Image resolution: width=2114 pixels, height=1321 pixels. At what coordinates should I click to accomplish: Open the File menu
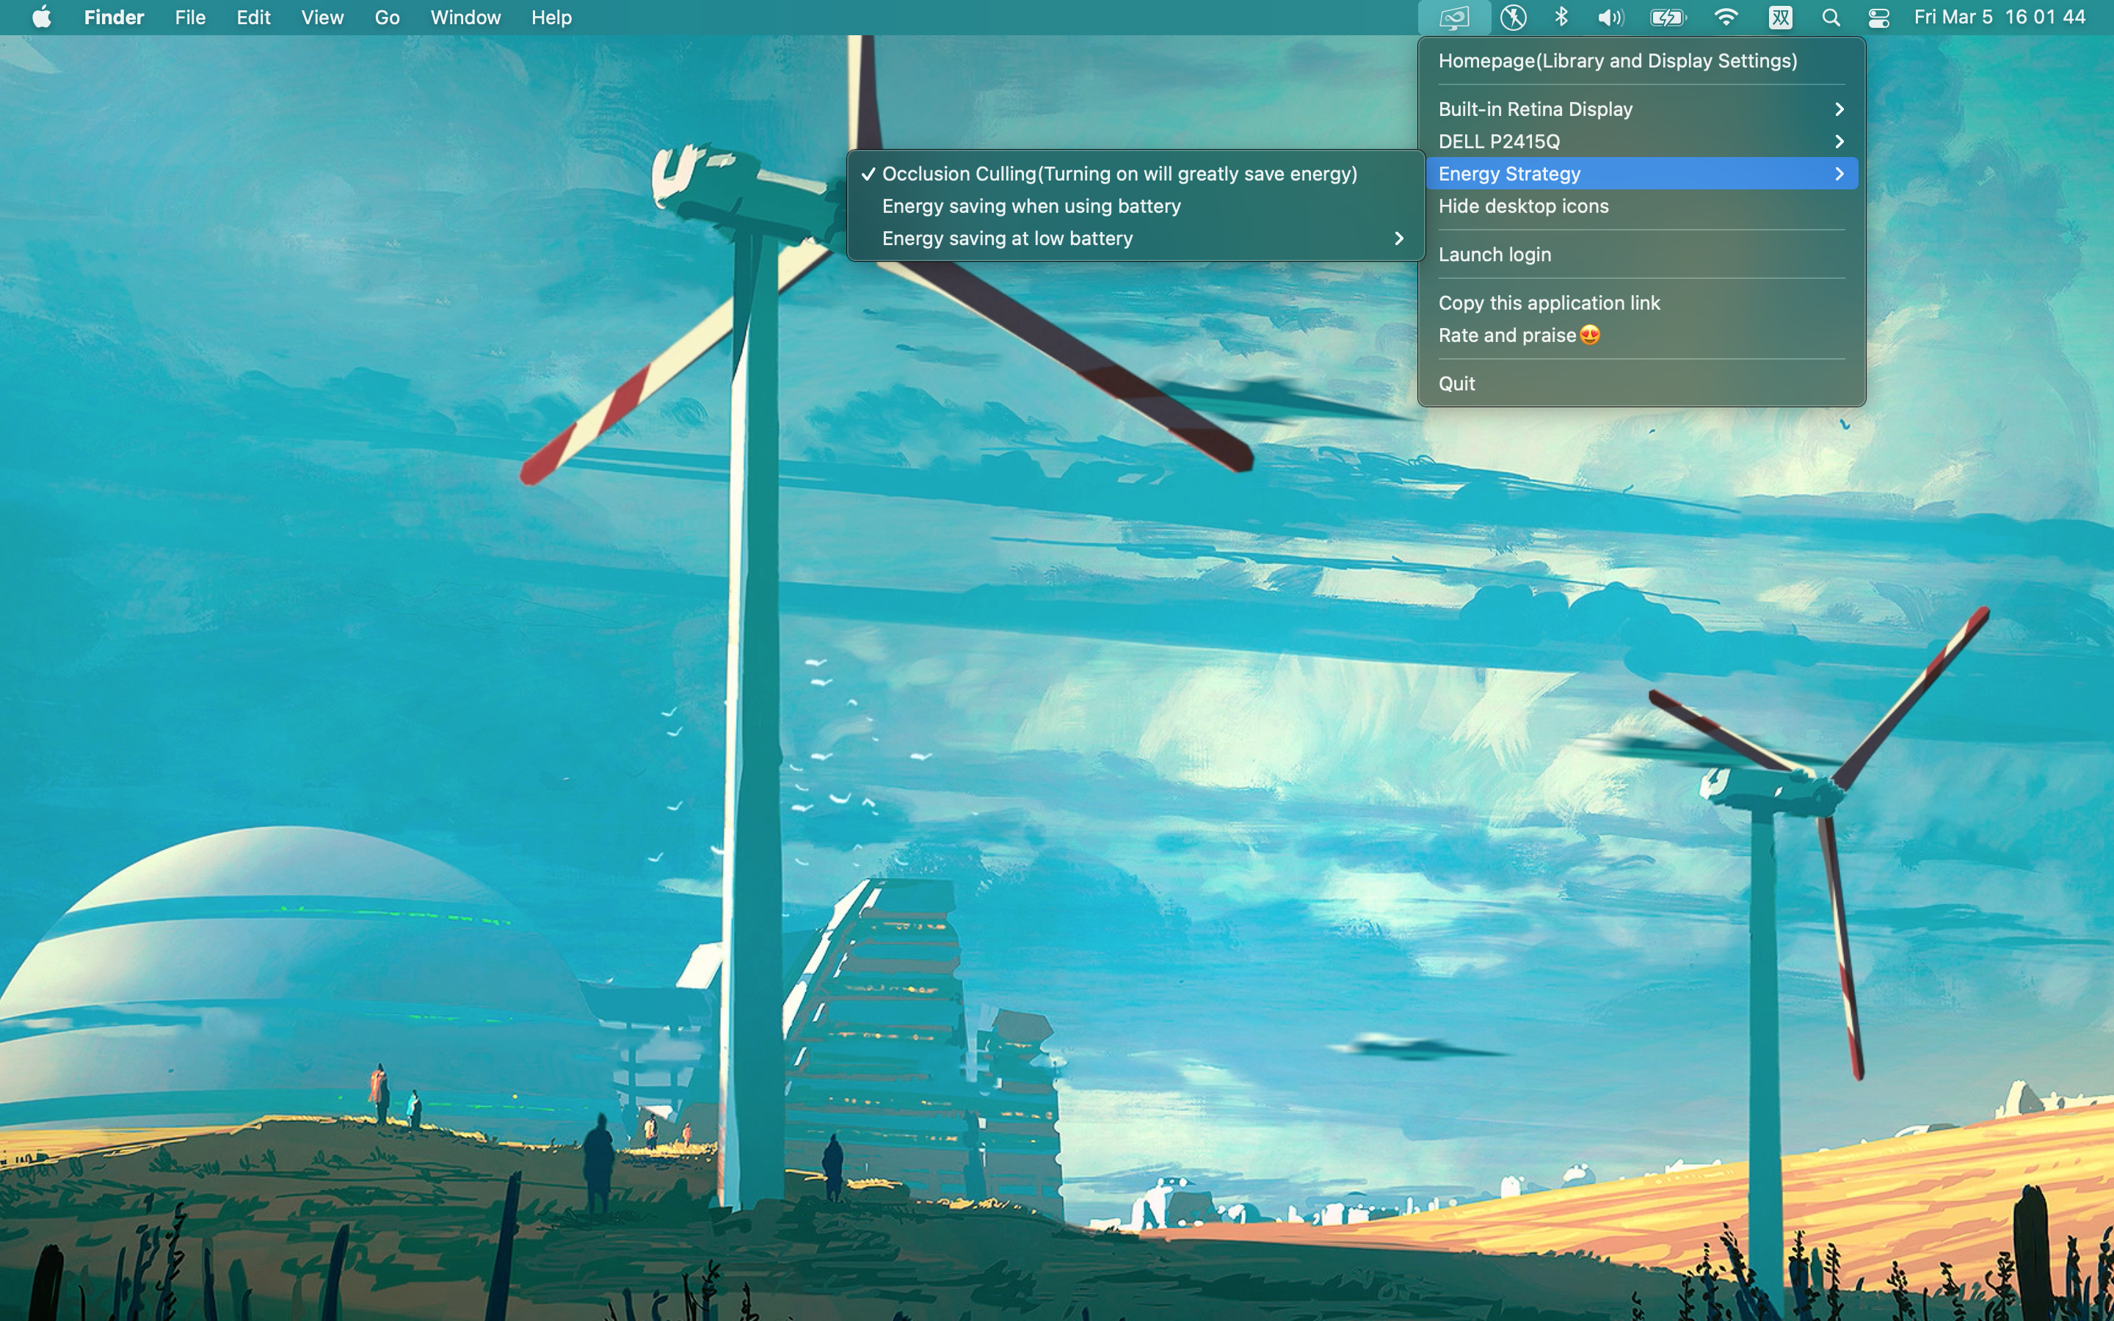[x=189, y=18]
